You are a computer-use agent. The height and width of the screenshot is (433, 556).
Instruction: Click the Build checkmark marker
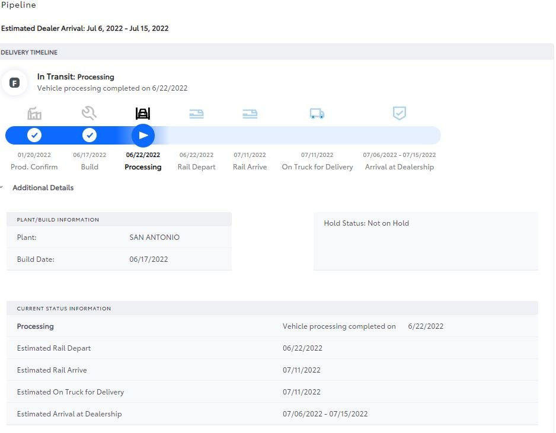tap(90, 135)
